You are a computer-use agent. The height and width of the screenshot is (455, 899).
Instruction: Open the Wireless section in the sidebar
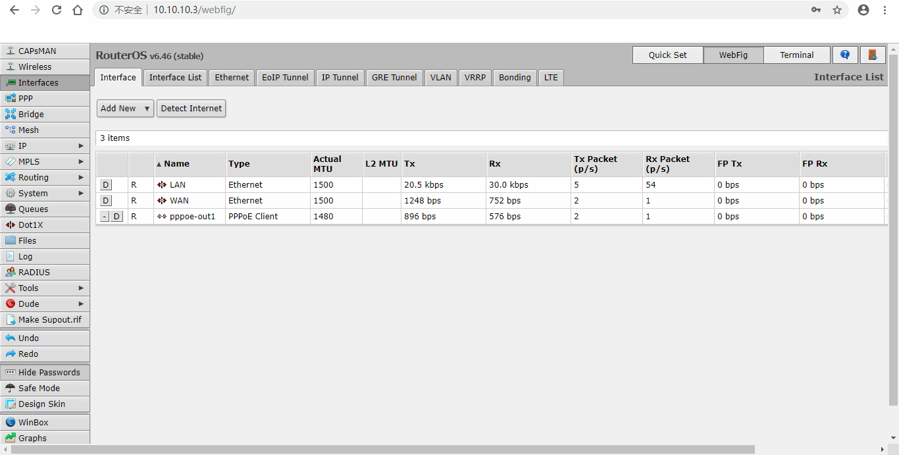point(45,67)
